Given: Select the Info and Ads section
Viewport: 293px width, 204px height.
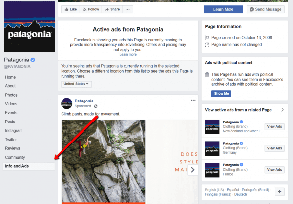Looking at the screenshot, I should (x=29, y=166).
